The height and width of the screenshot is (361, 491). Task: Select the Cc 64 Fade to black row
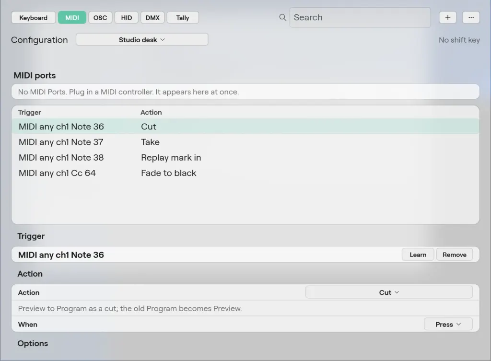pyautogui.click(x=245, y=173)
